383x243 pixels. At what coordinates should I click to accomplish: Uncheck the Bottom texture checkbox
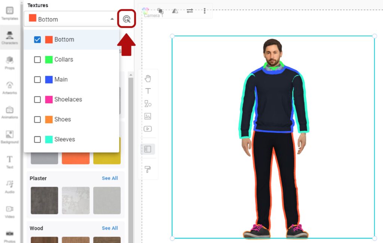(37, 39)
